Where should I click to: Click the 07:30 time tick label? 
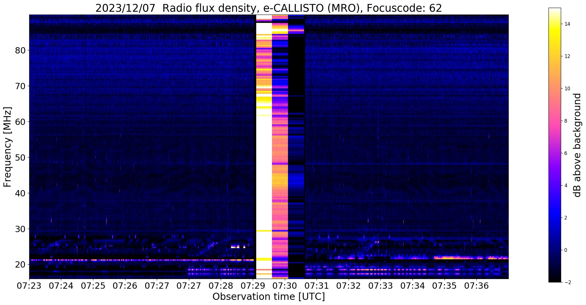pyautogui.click(x=285, y=286)
